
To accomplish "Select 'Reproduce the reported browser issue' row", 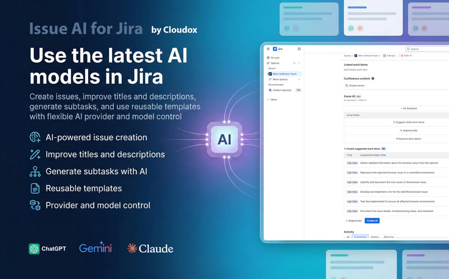I will click(x=396, y=173).
